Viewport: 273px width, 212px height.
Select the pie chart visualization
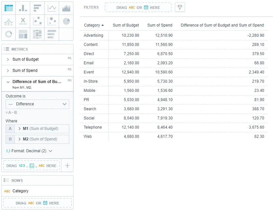tap(66, 21)
